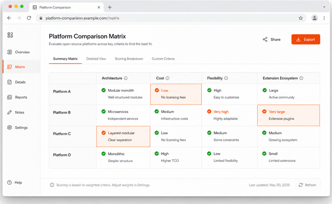Show info for Extension Ecosystem column
Screen dimensions: 332x204
301,78
